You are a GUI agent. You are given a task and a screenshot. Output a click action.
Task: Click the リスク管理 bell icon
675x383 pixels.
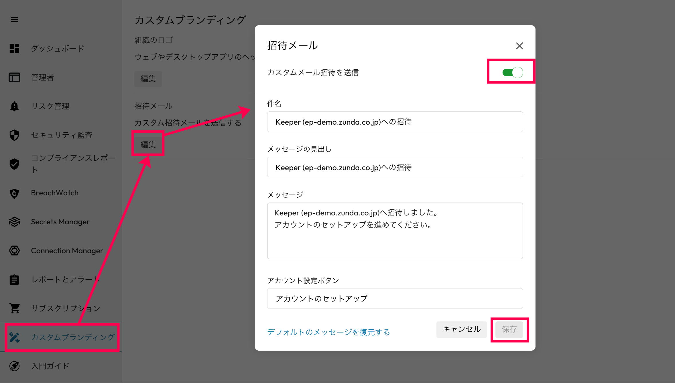(14, 106)
